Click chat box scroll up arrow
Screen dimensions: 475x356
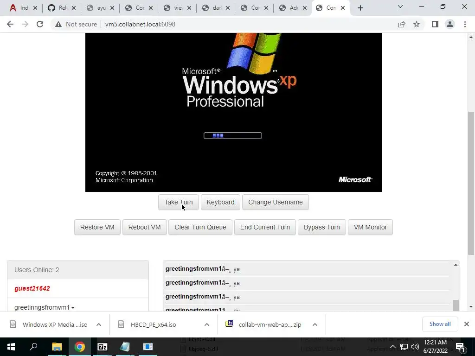456,265
